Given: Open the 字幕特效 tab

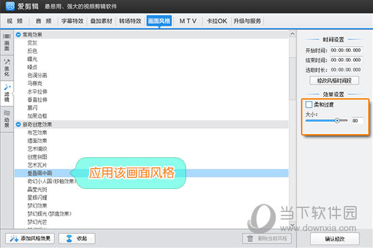Looking at the screenshot, I should (73, 21).
